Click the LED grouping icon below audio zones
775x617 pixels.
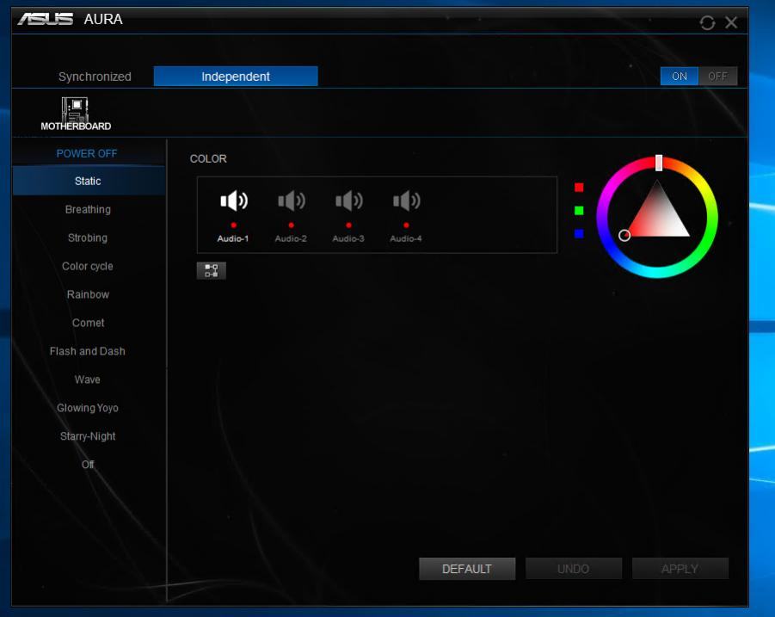coord(212,270)
